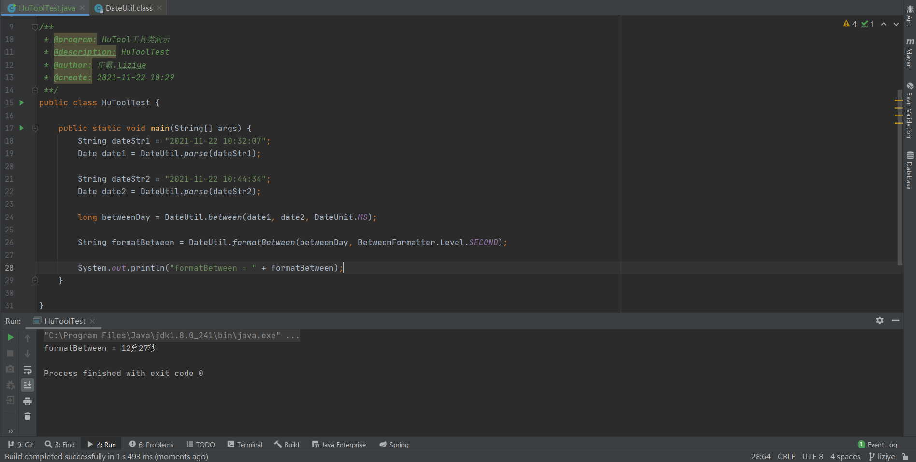Click the formatBetween output line in console
The image size is (916, 462).
coord(100,348)
